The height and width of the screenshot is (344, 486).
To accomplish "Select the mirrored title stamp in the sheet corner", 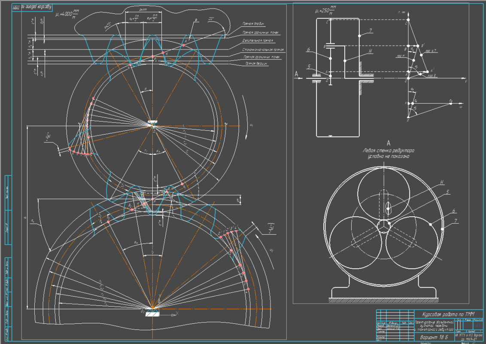I will pos(32,7).
